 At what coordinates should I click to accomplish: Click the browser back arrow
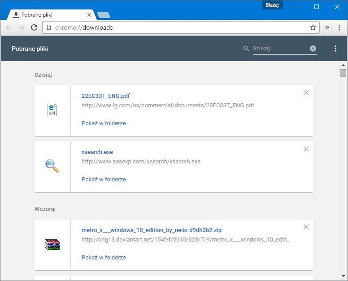pos(9,27)
